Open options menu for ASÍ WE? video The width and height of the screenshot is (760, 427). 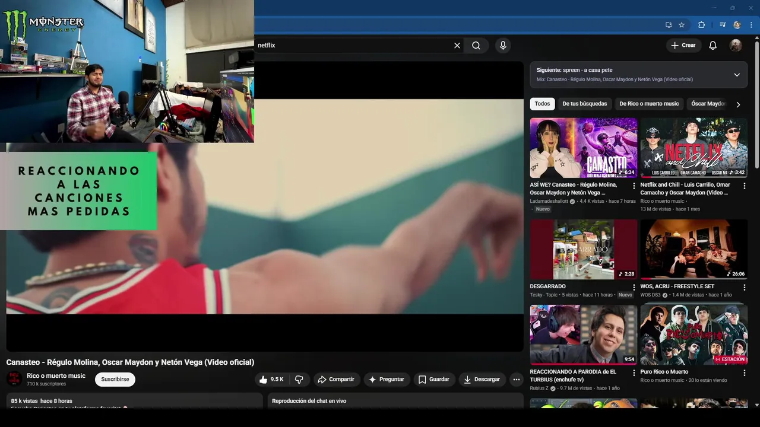[634, 186]
